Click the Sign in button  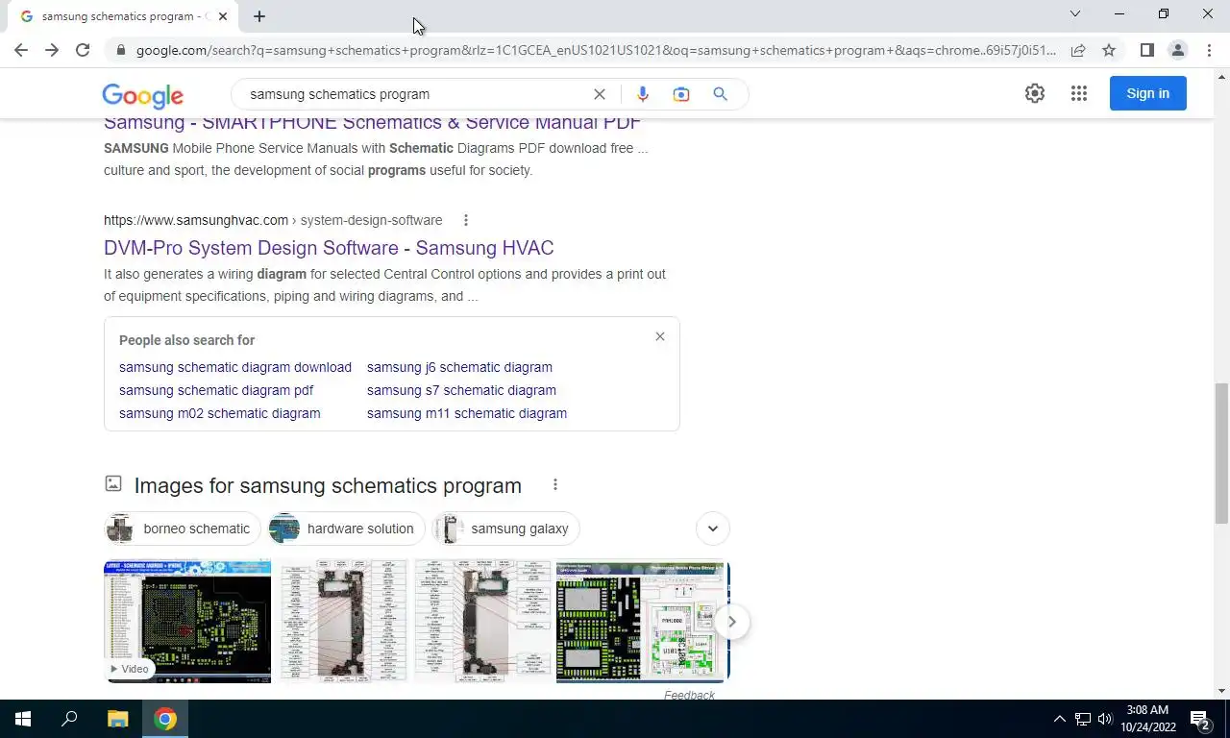tap(1148, 93)
